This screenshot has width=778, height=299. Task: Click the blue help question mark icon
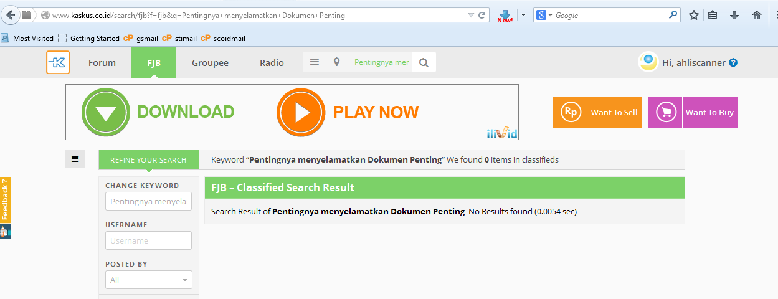point(733,63)
